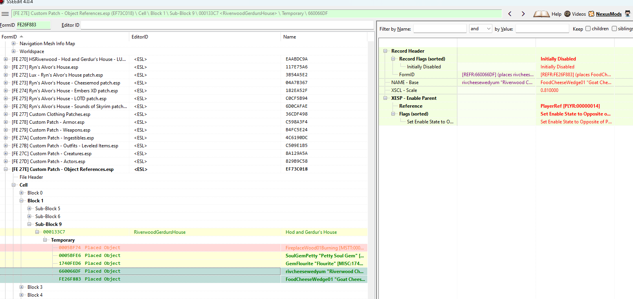
Task: Expand Block 4
Action: tap(22, 295)
